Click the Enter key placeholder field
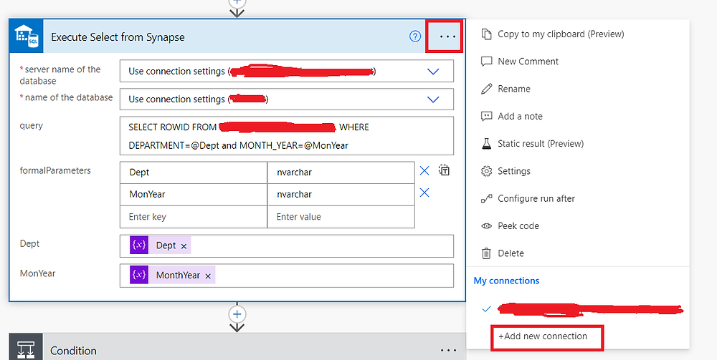Screen dimensions: 717x360 194,217
